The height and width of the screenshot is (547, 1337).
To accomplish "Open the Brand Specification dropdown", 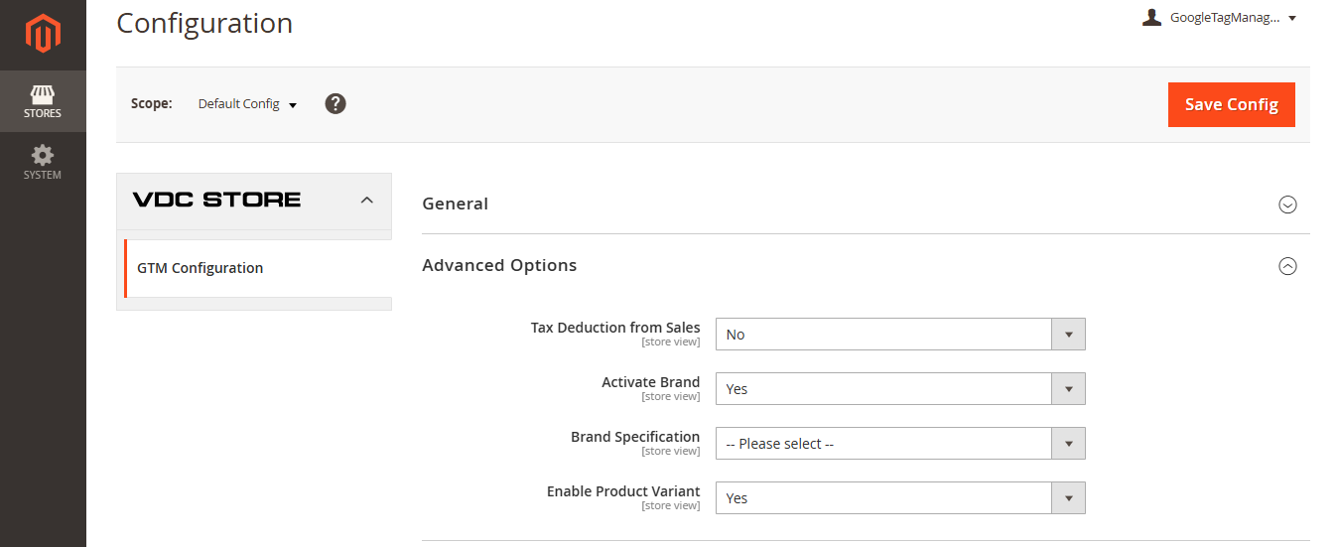I will click(x=899, y=444).
